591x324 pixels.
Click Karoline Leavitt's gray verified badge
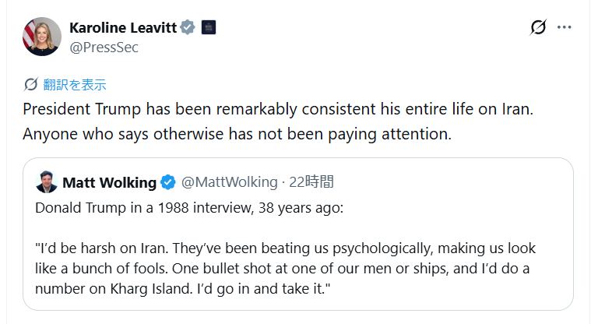pos(188,28)
